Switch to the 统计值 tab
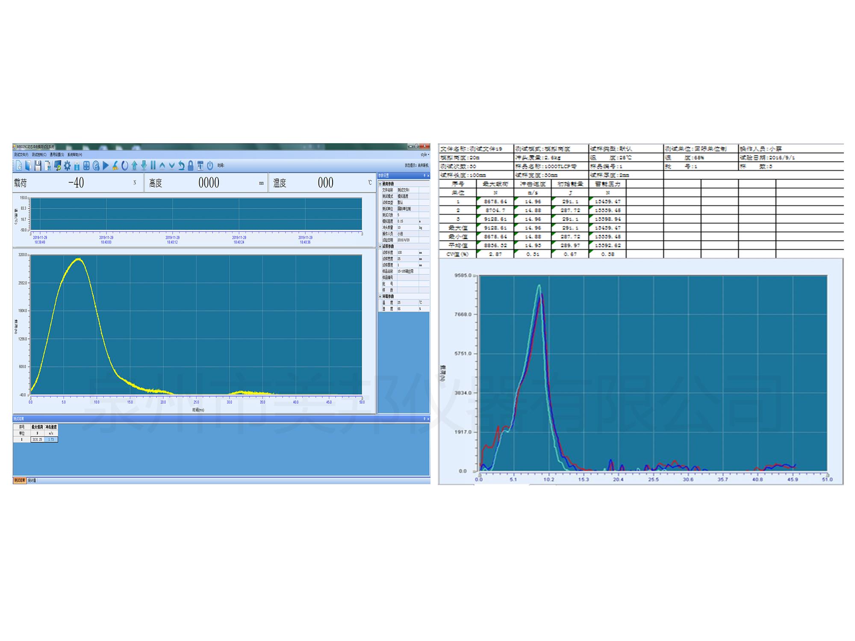 pyautogui.click(x=32, y=480)
